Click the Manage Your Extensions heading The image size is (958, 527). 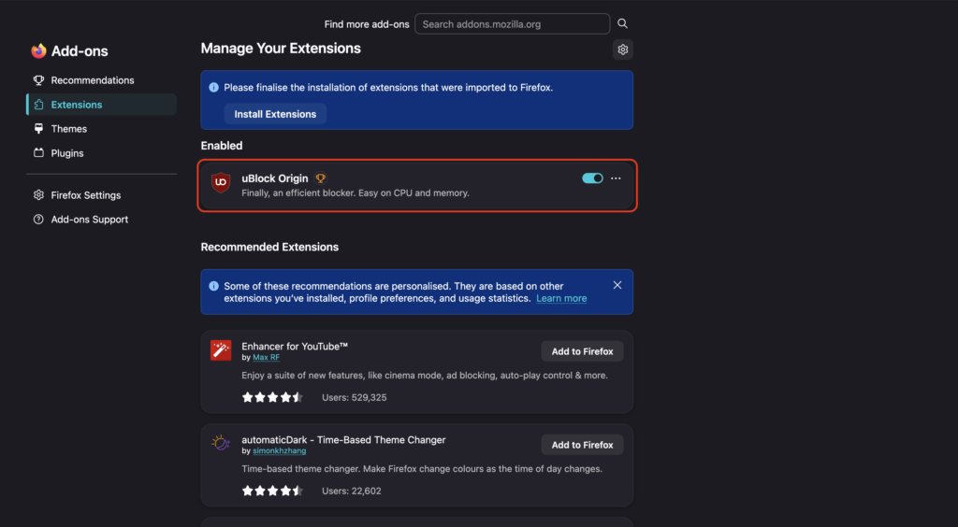tap(281, 49)
